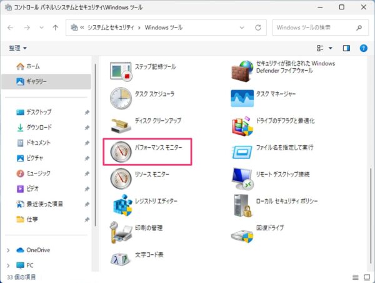The image size is (375, 283).
Task: Select ギャラリー in the navigation pane
Action: (x=46, y=81)
